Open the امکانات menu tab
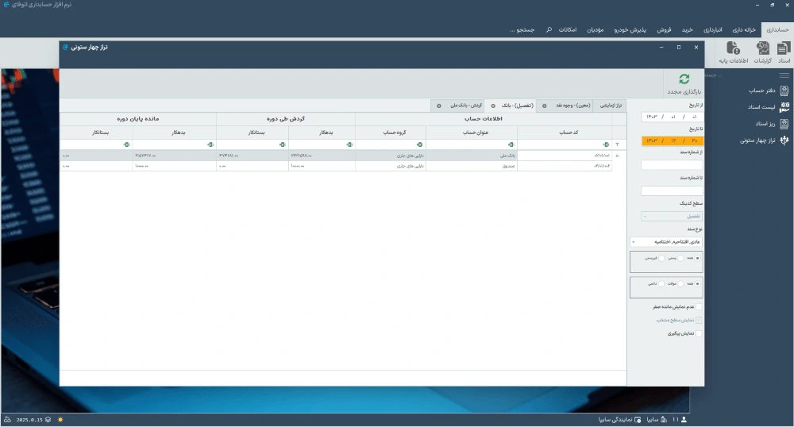The height and width of the screenshot is (427, 794). click(x=568, y=30)
